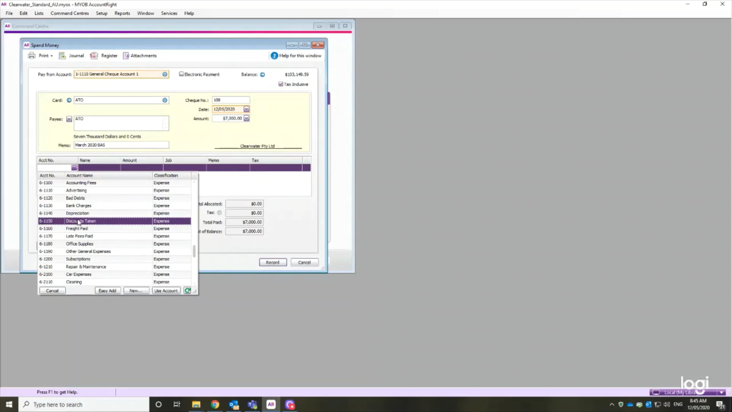
Task: Open the Attachments icon
Action: coord(126,56)
